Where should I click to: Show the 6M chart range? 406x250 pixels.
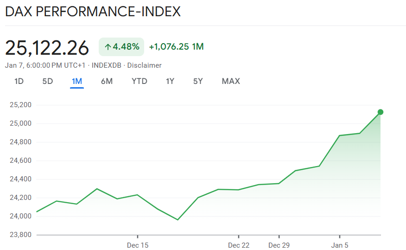107,82
